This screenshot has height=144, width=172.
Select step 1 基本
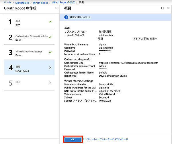point(29,23)
